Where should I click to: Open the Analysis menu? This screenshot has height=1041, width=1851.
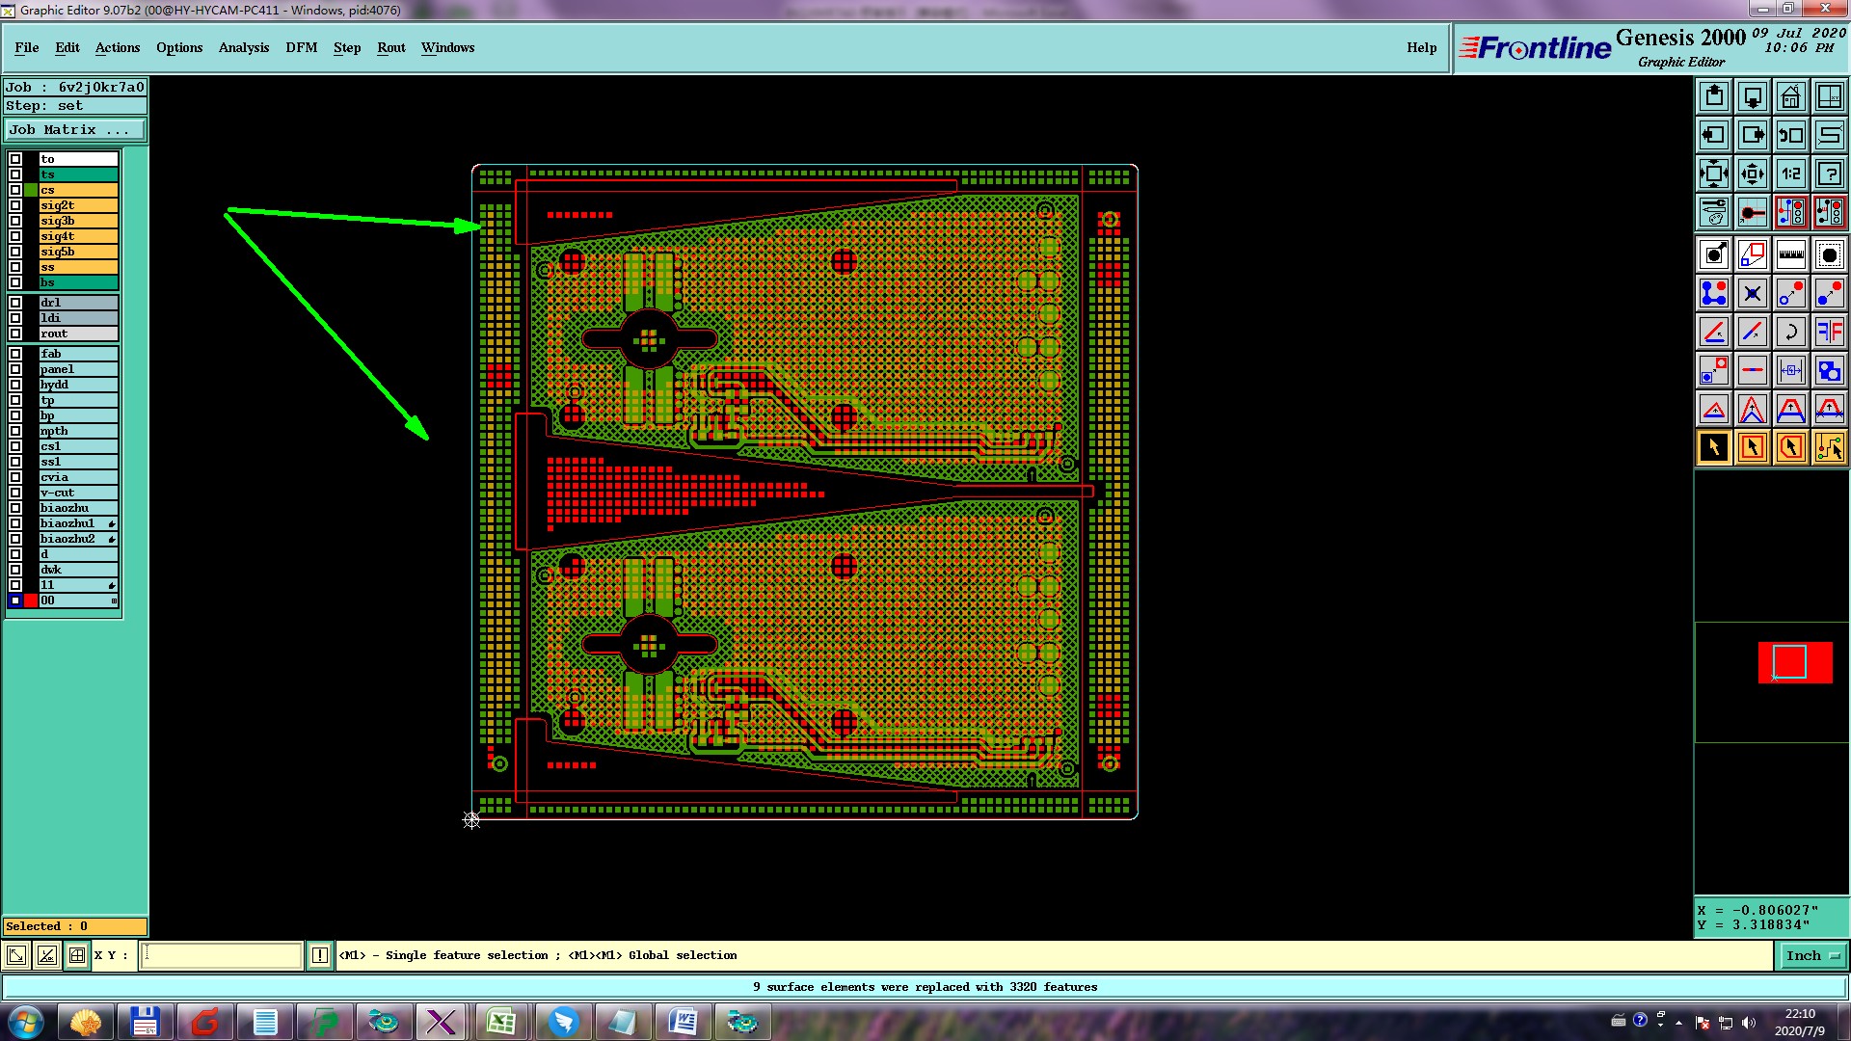(x=243, y=47)
